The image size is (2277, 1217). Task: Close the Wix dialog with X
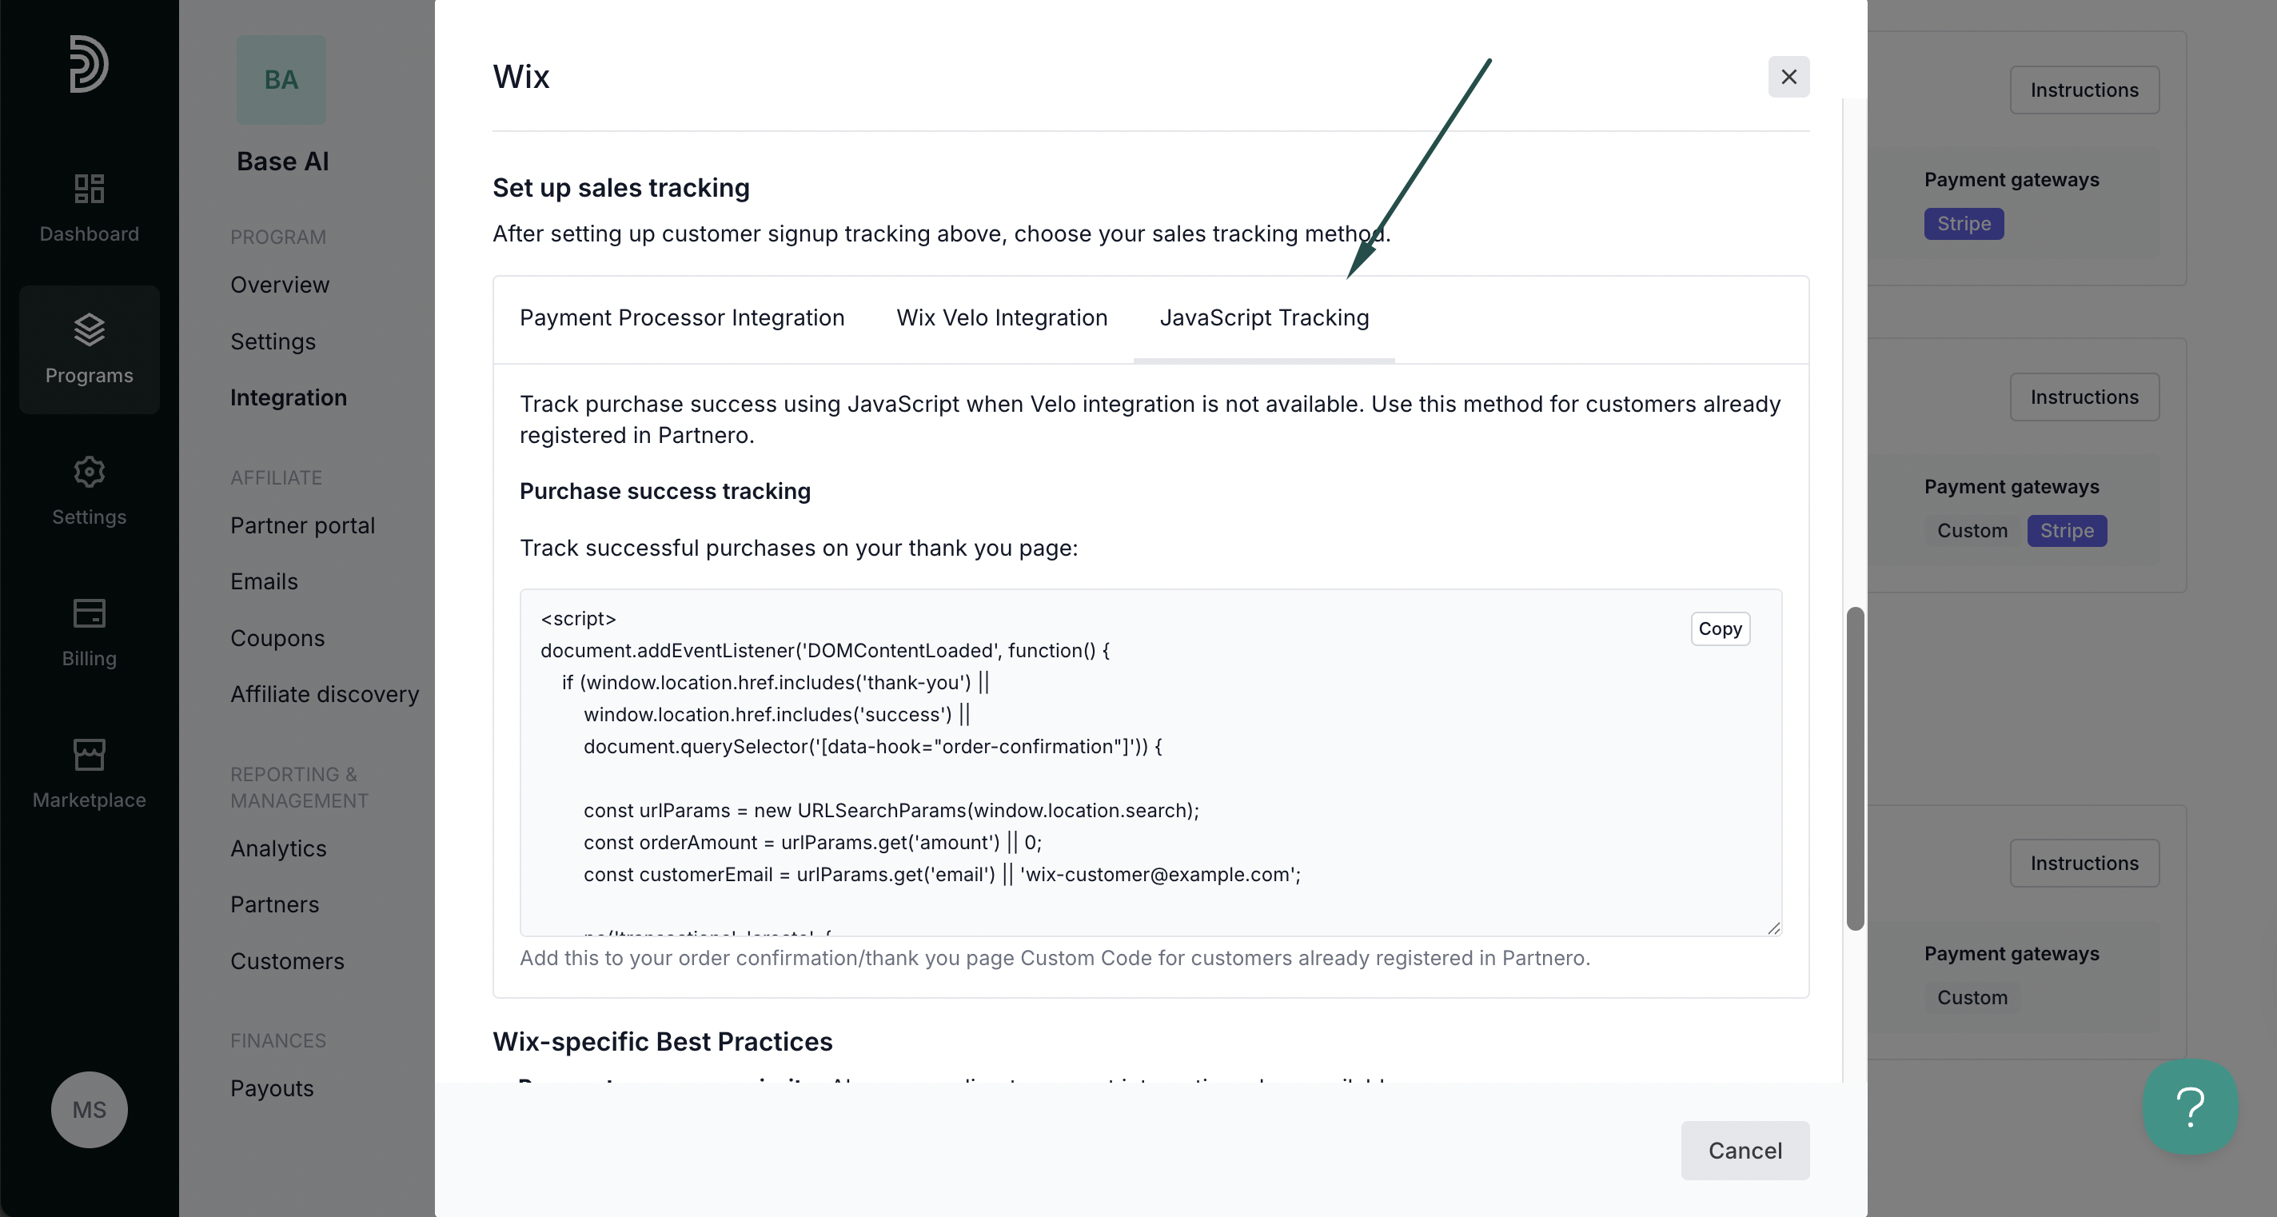click(1789, 77)
